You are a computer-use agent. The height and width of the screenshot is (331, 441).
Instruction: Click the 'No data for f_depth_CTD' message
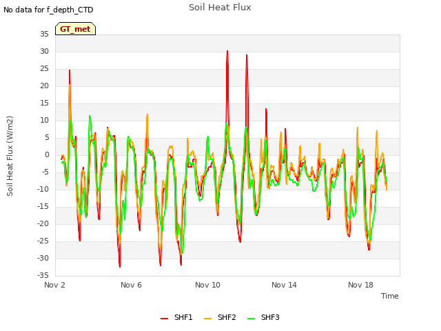[x=48, y=10]
